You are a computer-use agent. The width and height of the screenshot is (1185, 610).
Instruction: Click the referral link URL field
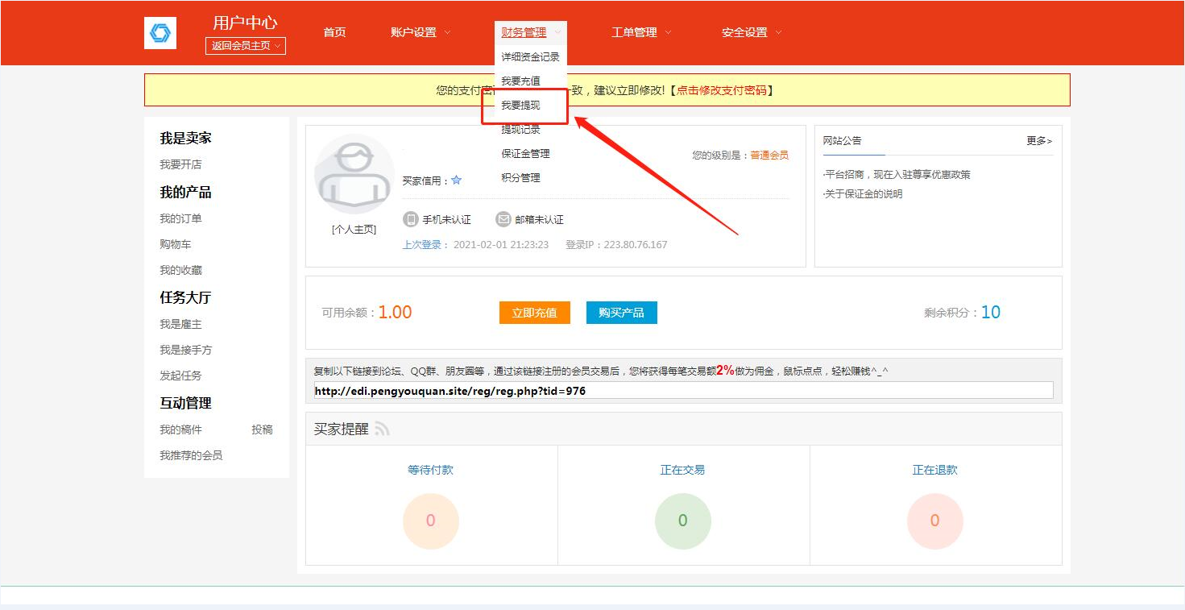pyautogui.click(x=682, y=391)
